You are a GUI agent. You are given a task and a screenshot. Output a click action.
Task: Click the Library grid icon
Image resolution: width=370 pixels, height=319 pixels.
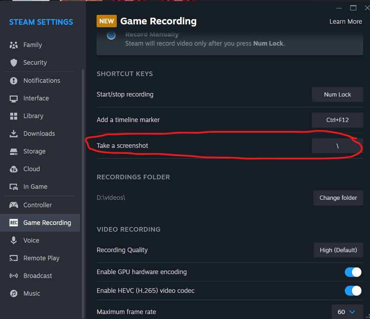click(14, 116)
